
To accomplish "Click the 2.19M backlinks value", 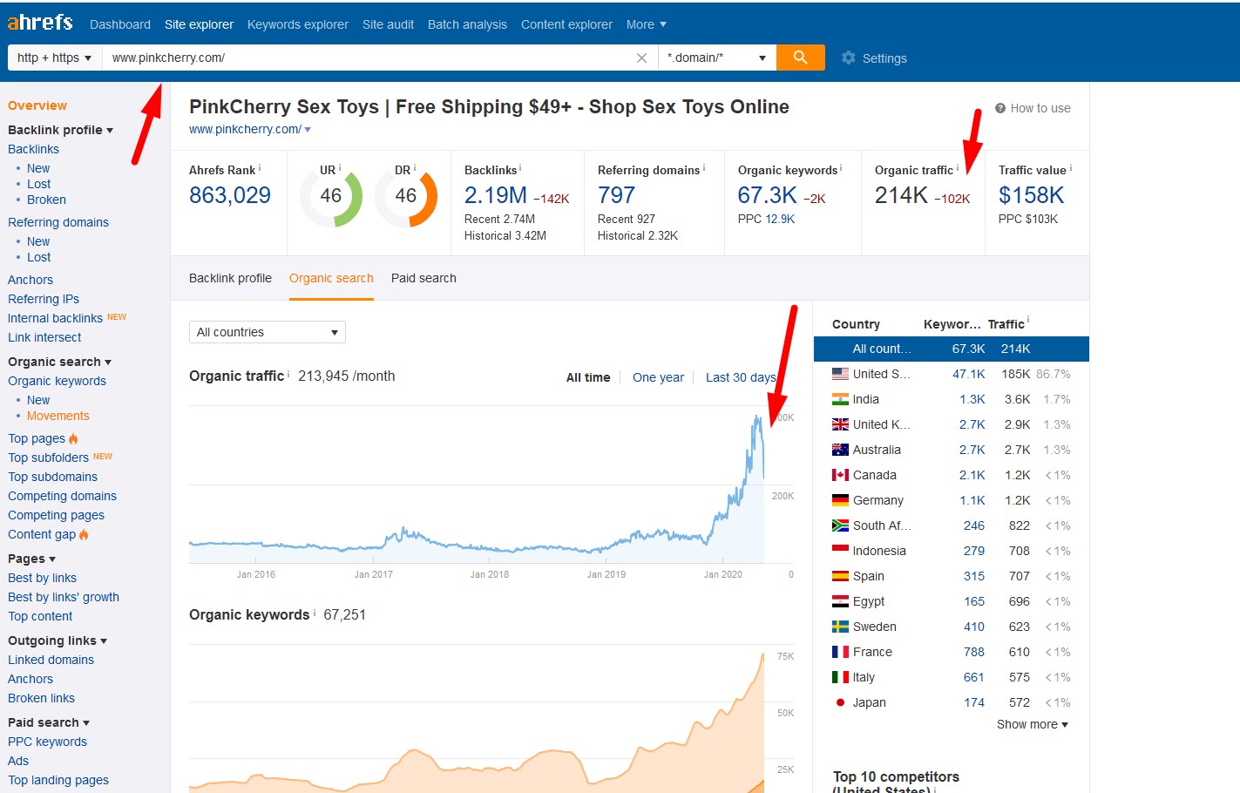I will (495, 195).
